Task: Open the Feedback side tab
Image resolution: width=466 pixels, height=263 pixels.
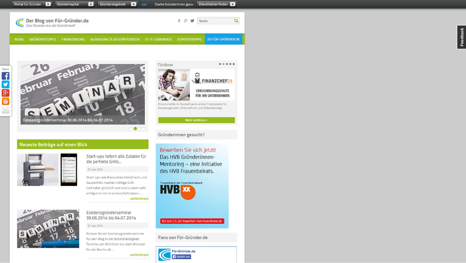Action: click(461, 37)
